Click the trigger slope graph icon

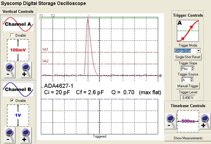187,31
